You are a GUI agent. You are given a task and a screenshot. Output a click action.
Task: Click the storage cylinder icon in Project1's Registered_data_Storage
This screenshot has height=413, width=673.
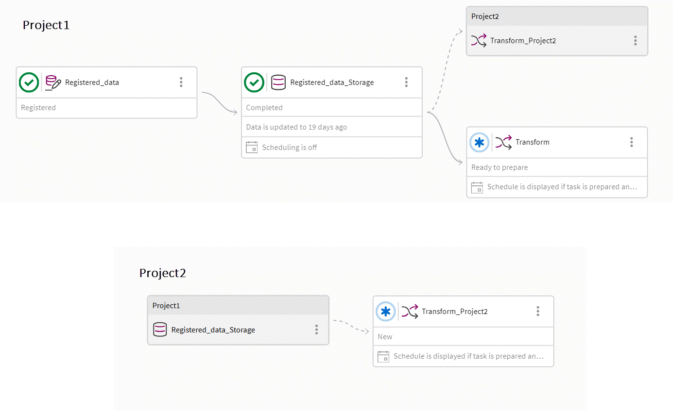pos(278,83)
